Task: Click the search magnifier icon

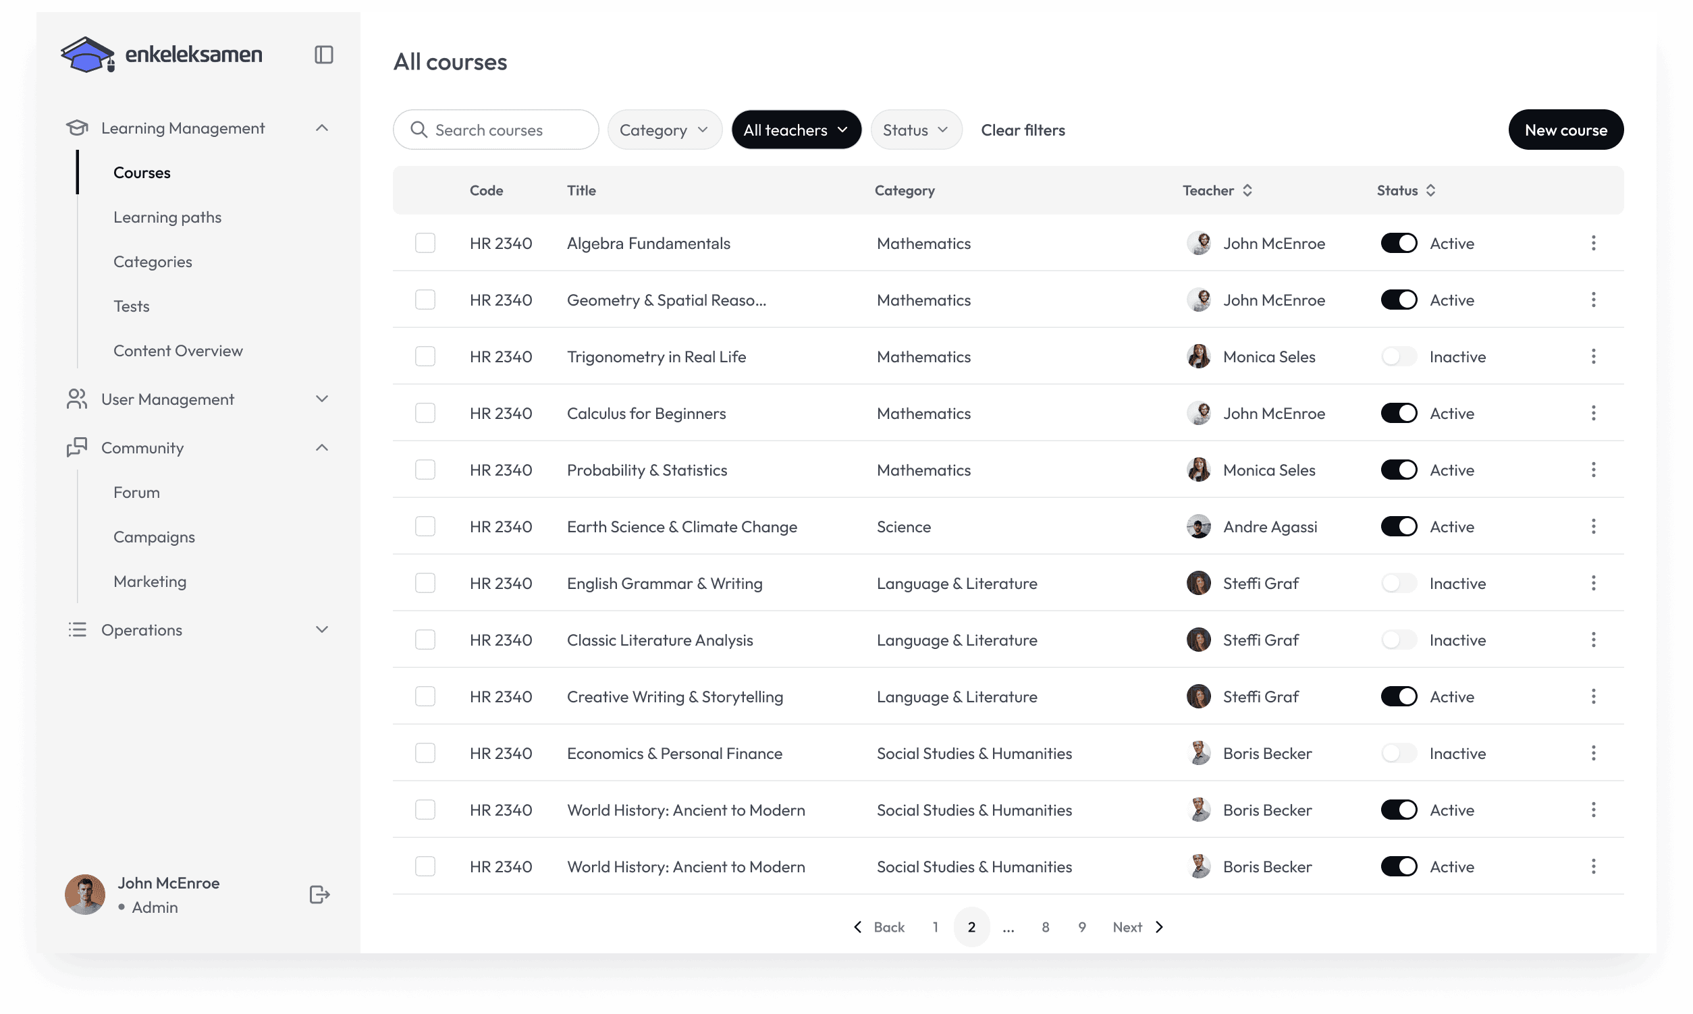Action: tap(419, 130)
